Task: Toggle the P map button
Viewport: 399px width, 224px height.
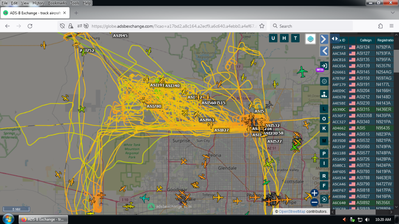Action: (324, 153)
